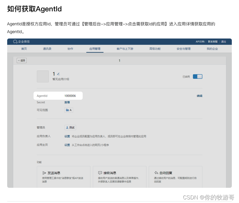Open the 高级功能 tab
239x203 pixels.
click(x=155, y=49)
